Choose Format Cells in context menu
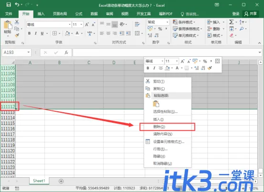This screenshot has height=192, width=264. click(x=168, y=142)
